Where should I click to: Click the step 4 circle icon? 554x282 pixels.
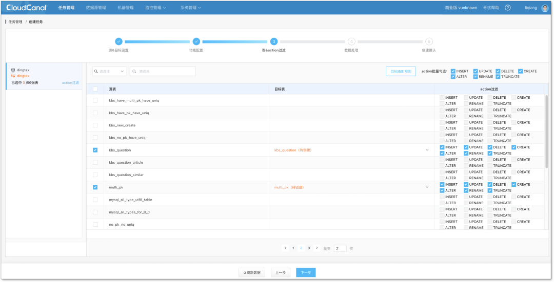(x=351, y=41)
